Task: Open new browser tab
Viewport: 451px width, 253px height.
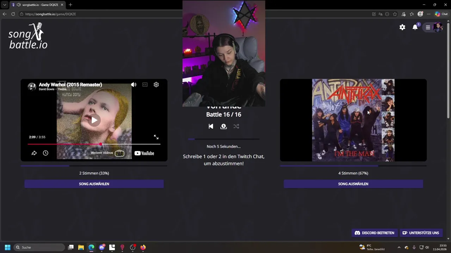Action: click(x=70, y=5)
